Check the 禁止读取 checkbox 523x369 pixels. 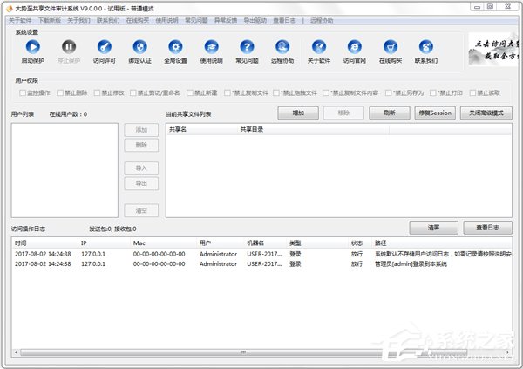472,92
